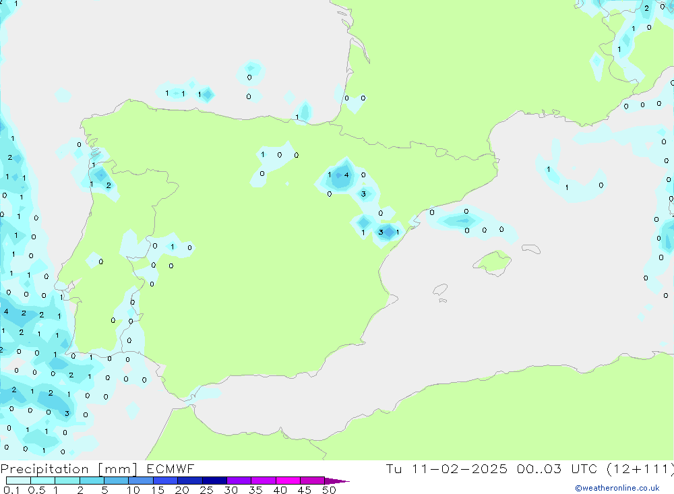Click the legend label '0.5'

pyautogui.click(x=36, y=490)
